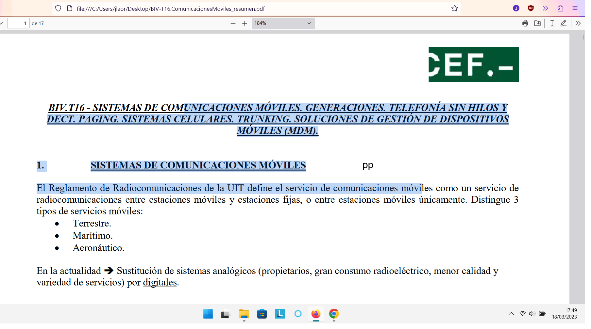The height and width of the screenshot is (329, 591).
Task: Click the section number '1.'
Action: [x=40, y=165]
